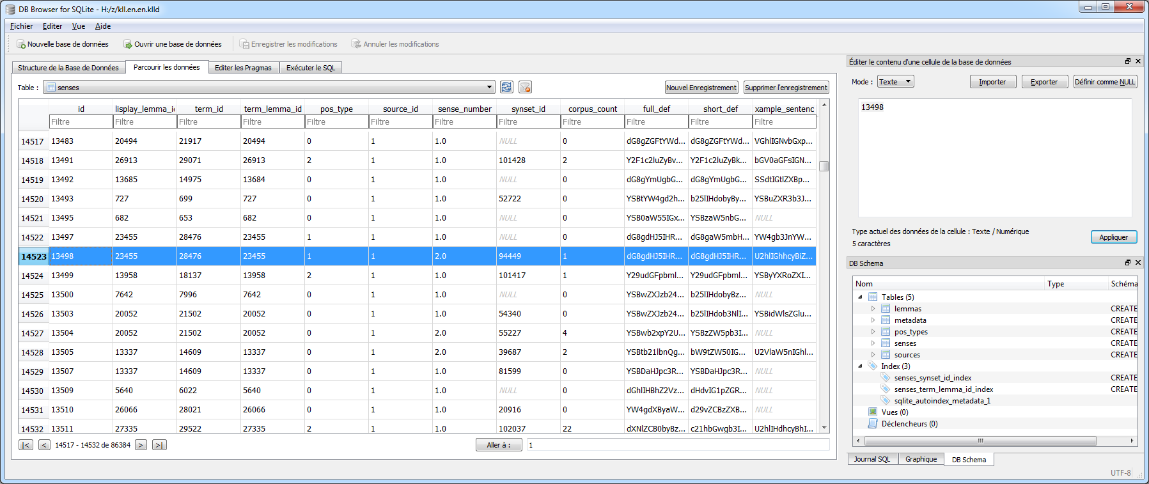Click the Appliquer button
Screen dimensions: 1149x484
tap(1113, 237)
